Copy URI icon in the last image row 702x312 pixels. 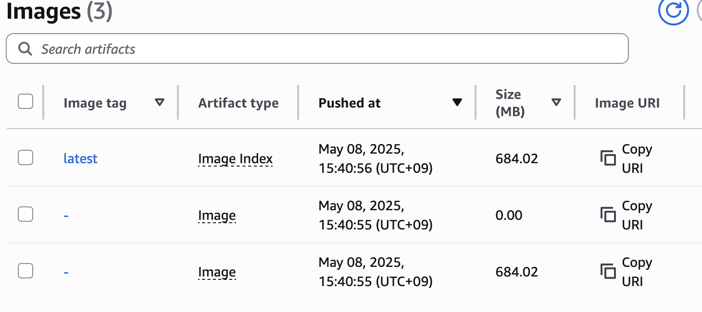coord(608,271)
